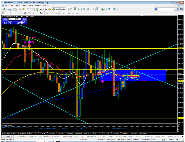Decrease lot size with left stepper arrow
Viewport: 185px width, 142px height.
[x=10, y=19]
